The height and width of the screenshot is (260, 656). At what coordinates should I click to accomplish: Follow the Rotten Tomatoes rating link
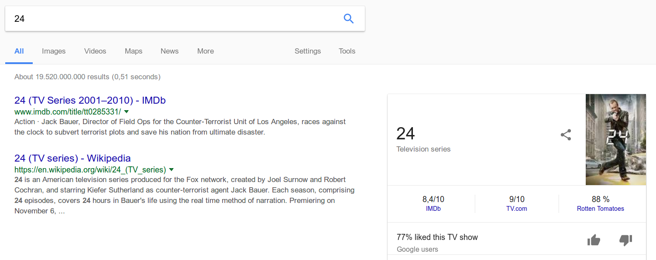(601, 209)
